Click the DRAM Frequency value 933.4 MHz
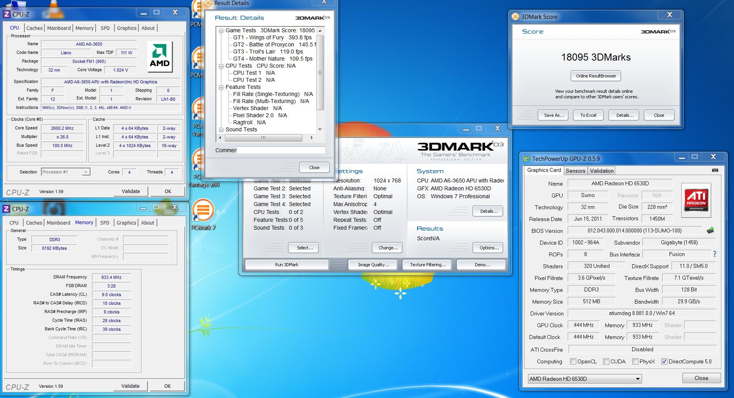Viewport: 734px width, 398px height. pyautogui.click(x=111, y=277)
